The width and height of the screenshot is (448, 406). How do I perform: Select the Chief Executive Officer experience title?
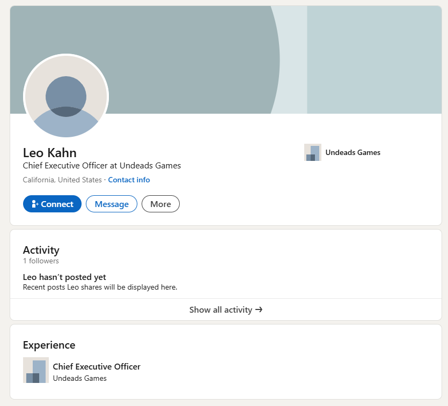[x=97, y=367]
